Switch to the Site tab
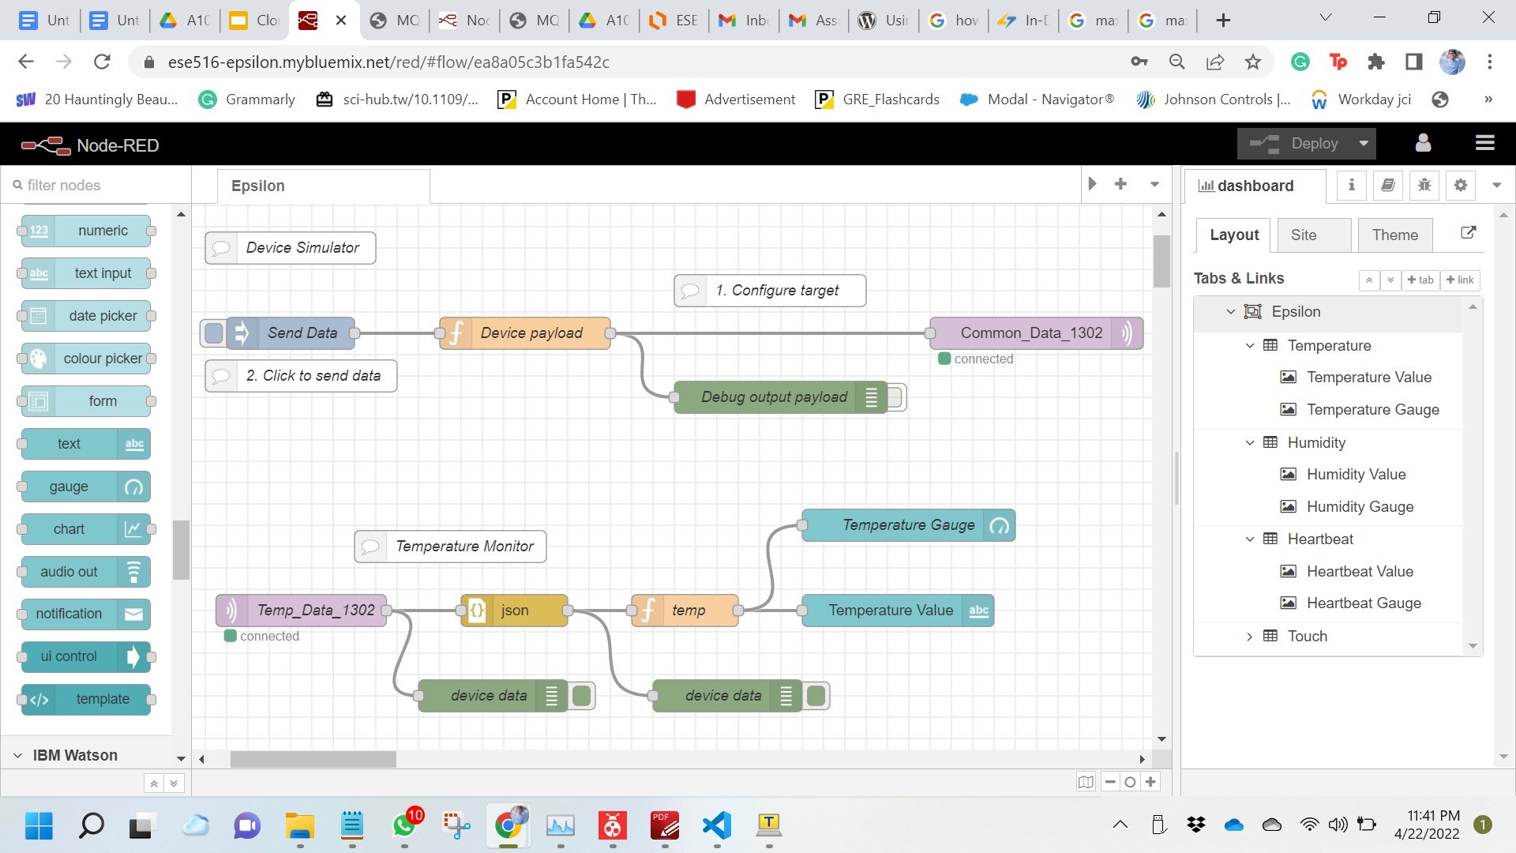 pos(1304,235)
